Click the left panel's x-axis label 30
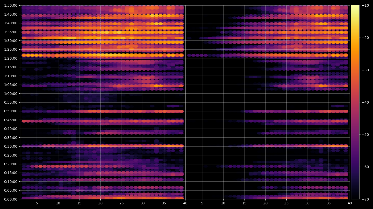373x209 pixels. pos(143,203)
